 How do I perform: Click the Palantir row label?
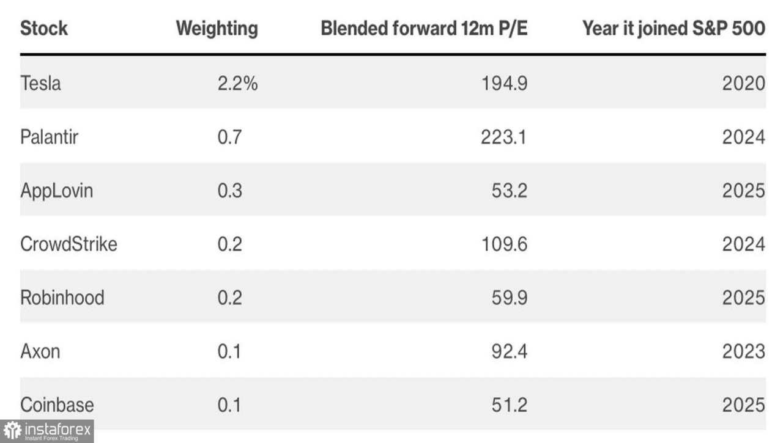point(50,136)
